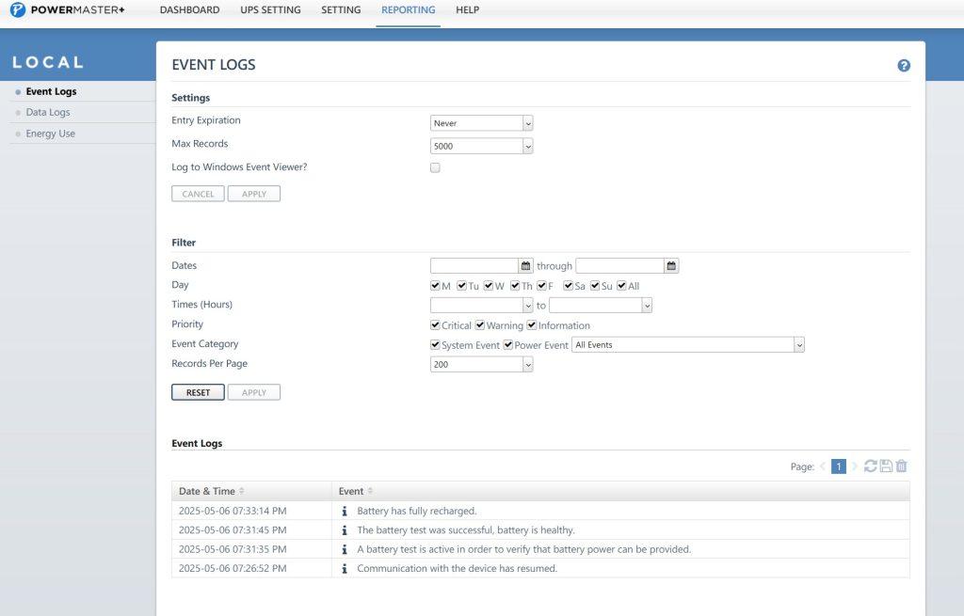Screen dimensions: 964x616
Task: Uncheck the Sunday (Su) day filter
Action: 595,286
